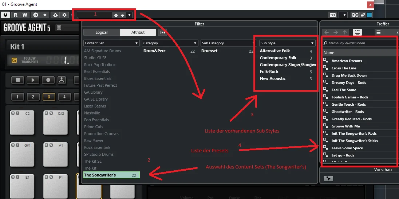Start pattern playback in Groove Agent
The height and width of the screenshot is (199, 399).
33,80
